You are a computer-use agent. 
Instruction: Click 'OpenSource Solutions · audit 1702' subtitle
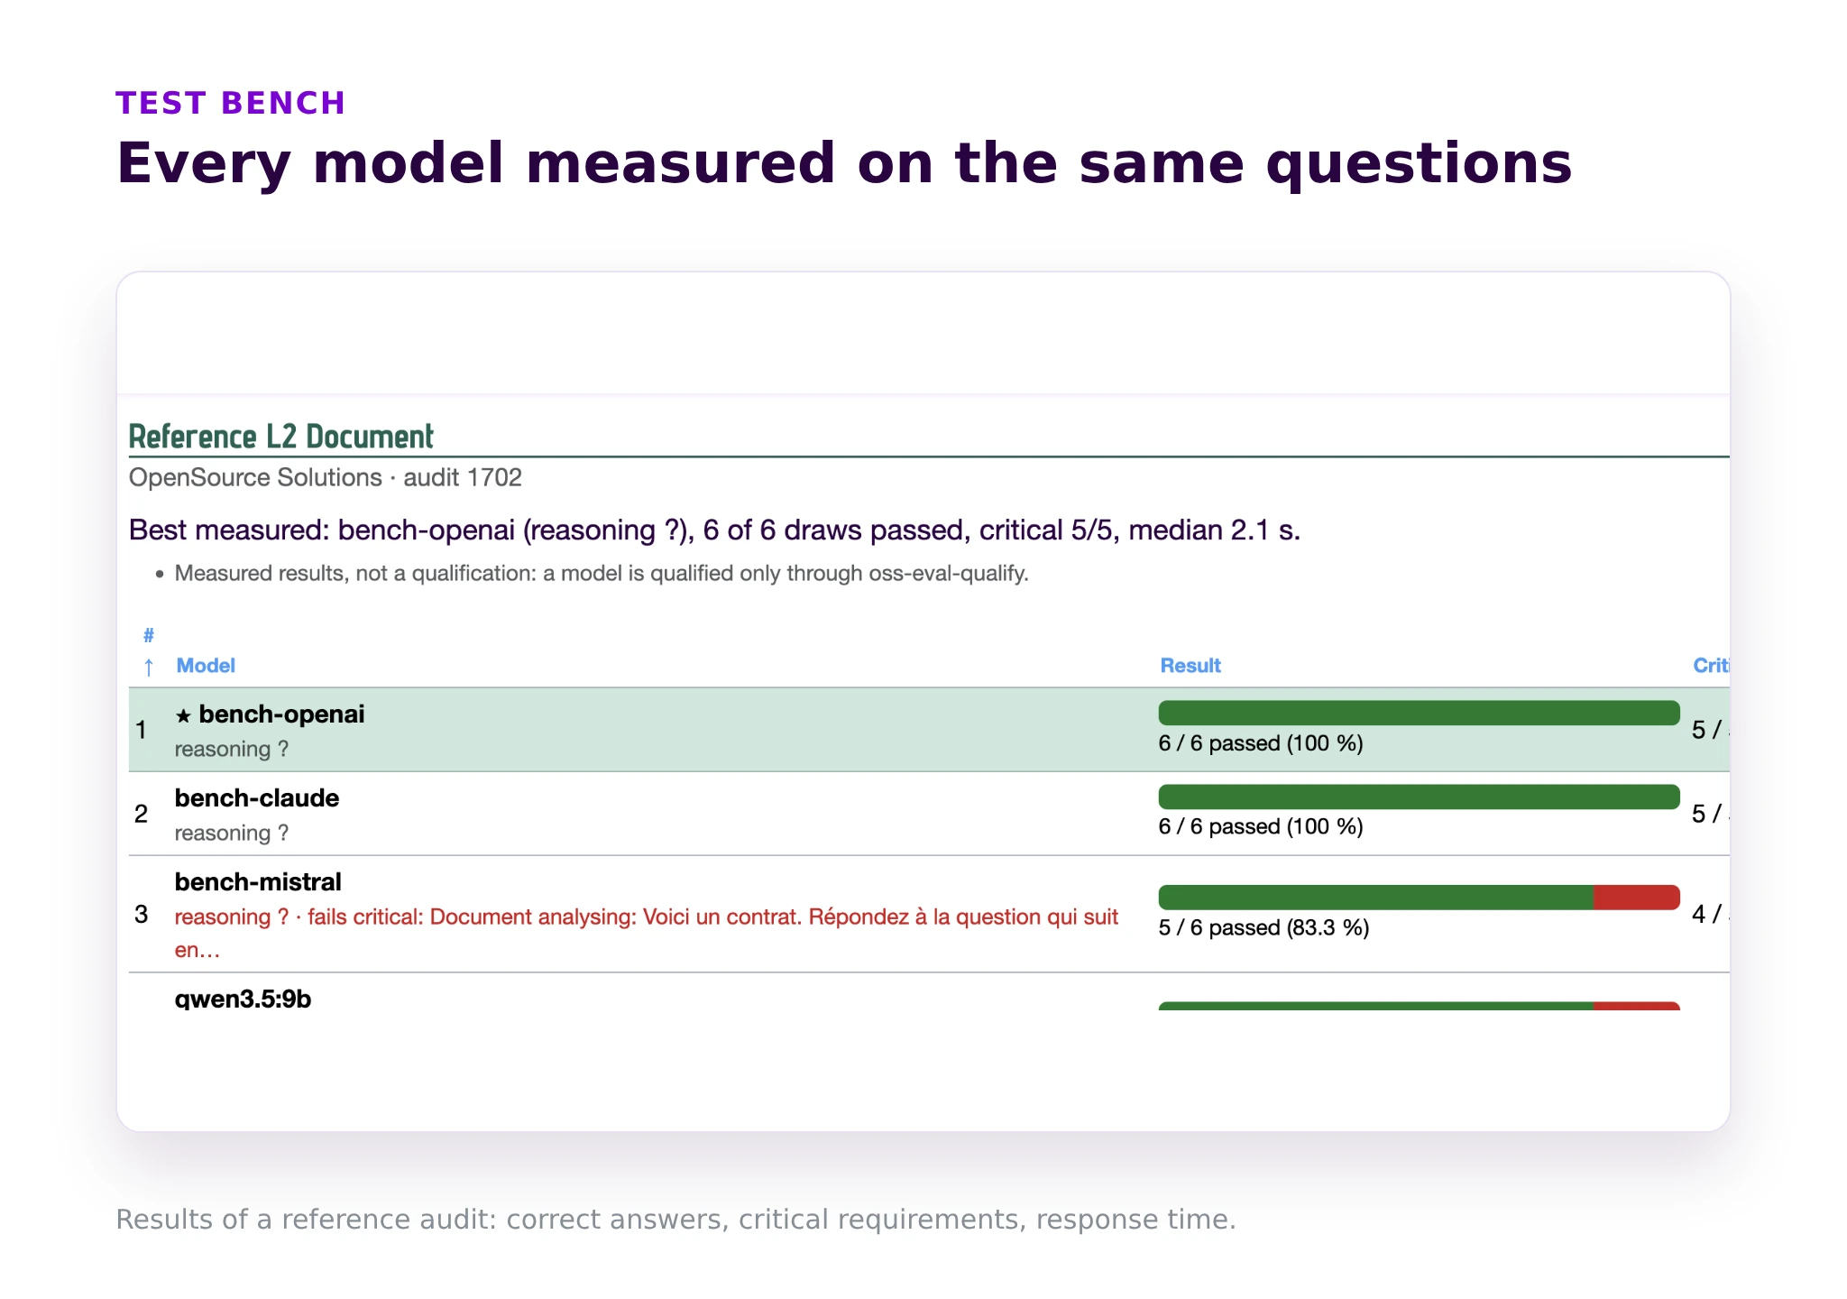click(x=326, y=477)
